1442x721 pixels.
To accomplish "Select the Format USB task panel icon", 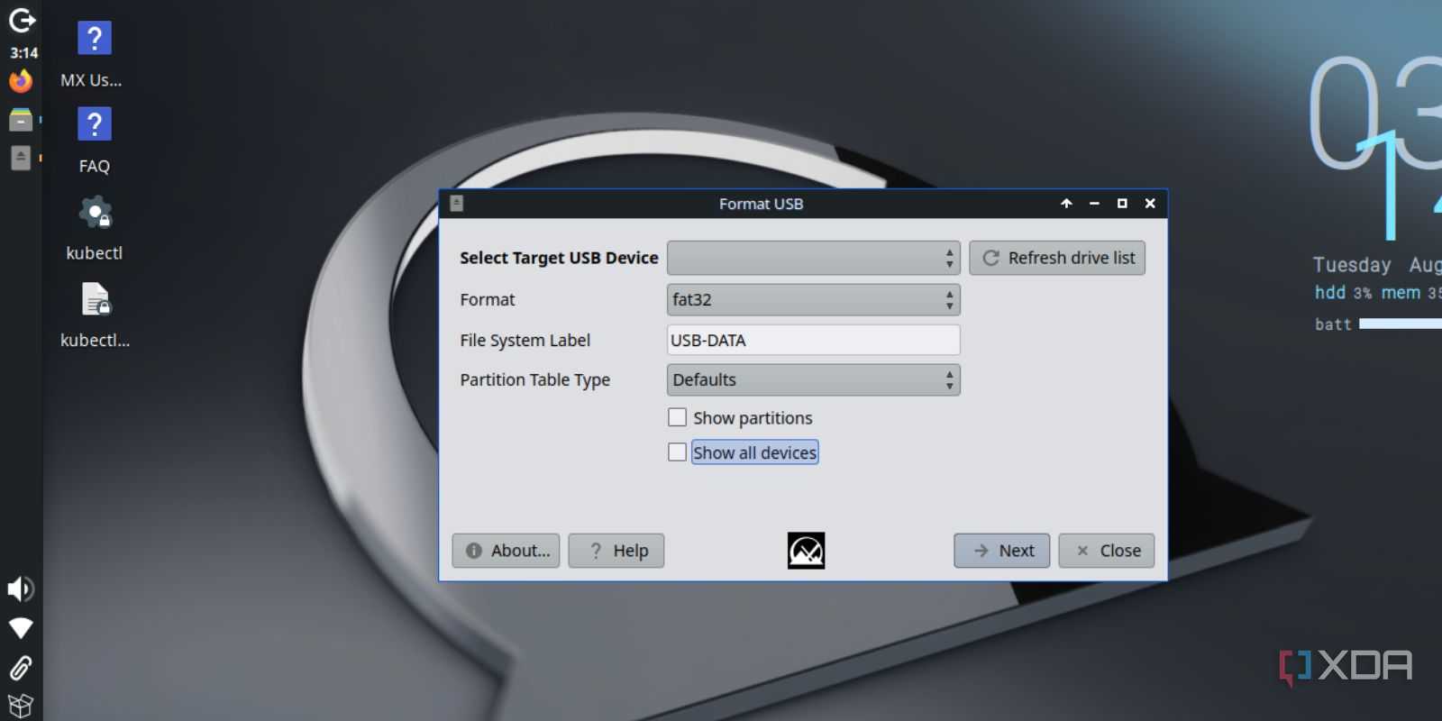I will (x=21, y=158).
